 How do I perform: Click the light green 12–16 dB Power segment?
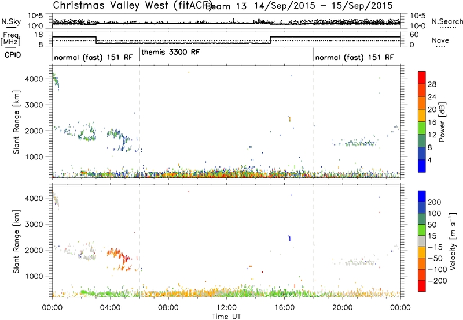click(x=422, y=128)
